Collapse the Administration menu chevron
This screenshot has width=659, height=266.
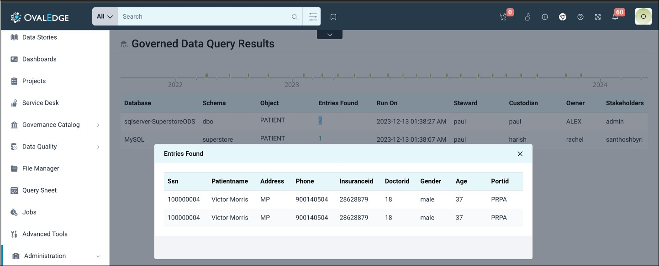tap(98, 256)
